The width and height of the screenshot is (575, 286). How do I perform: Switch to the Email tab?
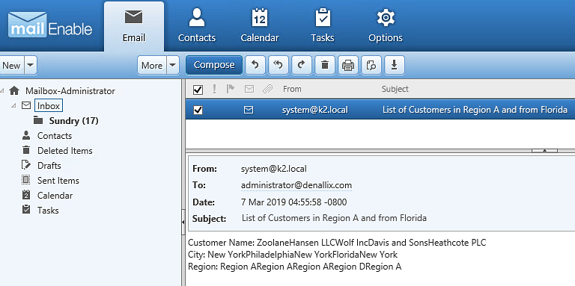click(134, 26)
